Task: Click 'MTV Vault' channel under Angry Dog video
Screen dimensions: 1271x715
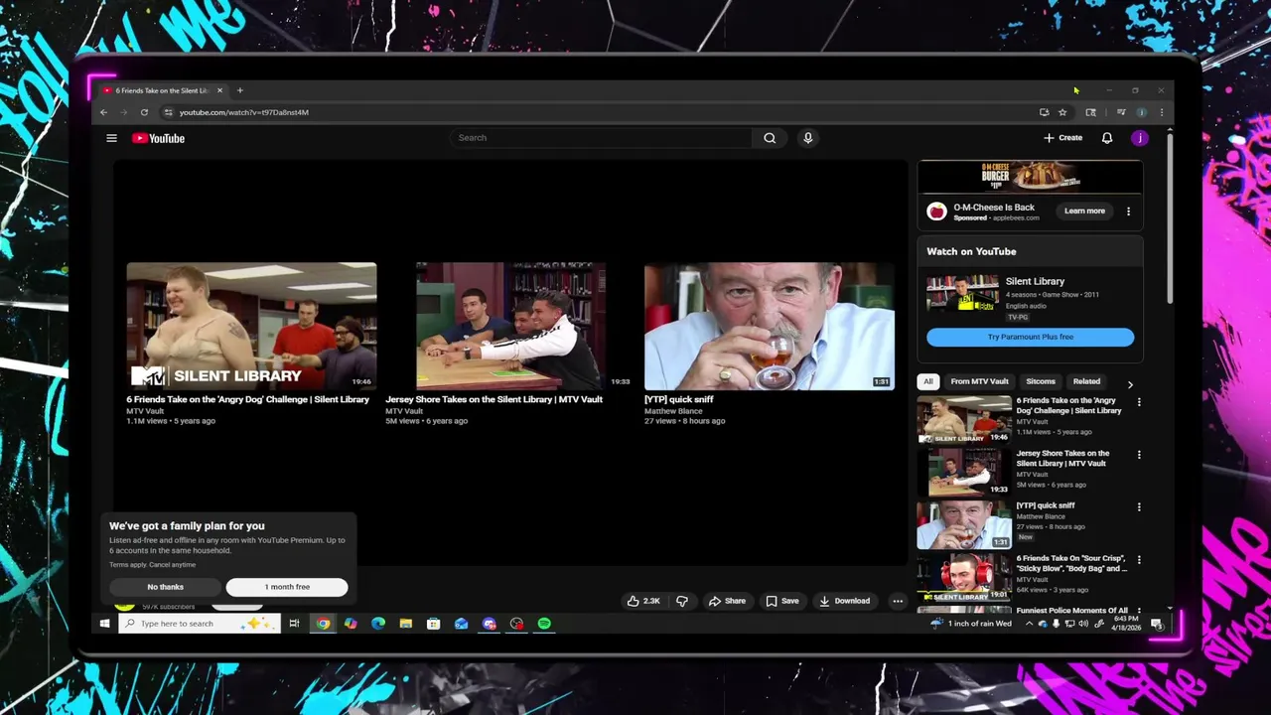Action: (x=145, y=411)
